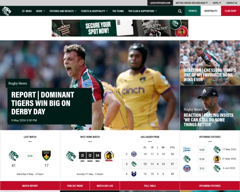Image resolution: width=240 pixels, height=192 pixels.
Task: Click Bath crest in 6 Jun fixture
Action: pos(187,168)
